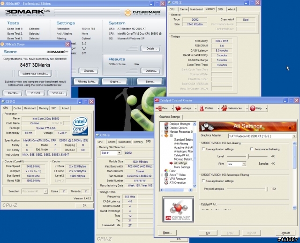Close the 3DMark05 main window

pos(163,3)
